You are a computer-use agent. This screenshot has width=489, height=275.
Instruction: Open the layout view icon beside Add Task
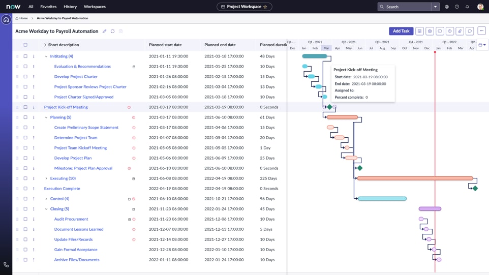(x=419, y=31)
